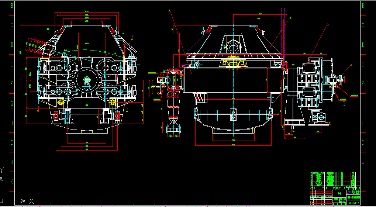Click callout number 3 at side view top-left
Viewport: 376px width, 207px height.
click(x=169, y=11)
